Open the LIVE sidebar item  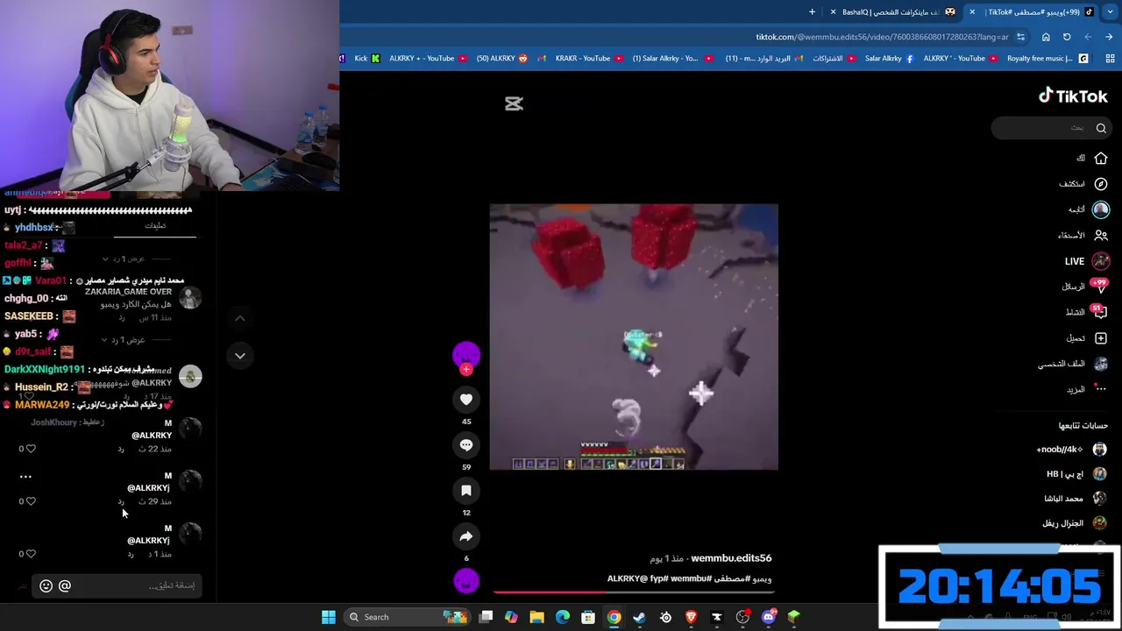1087,261
